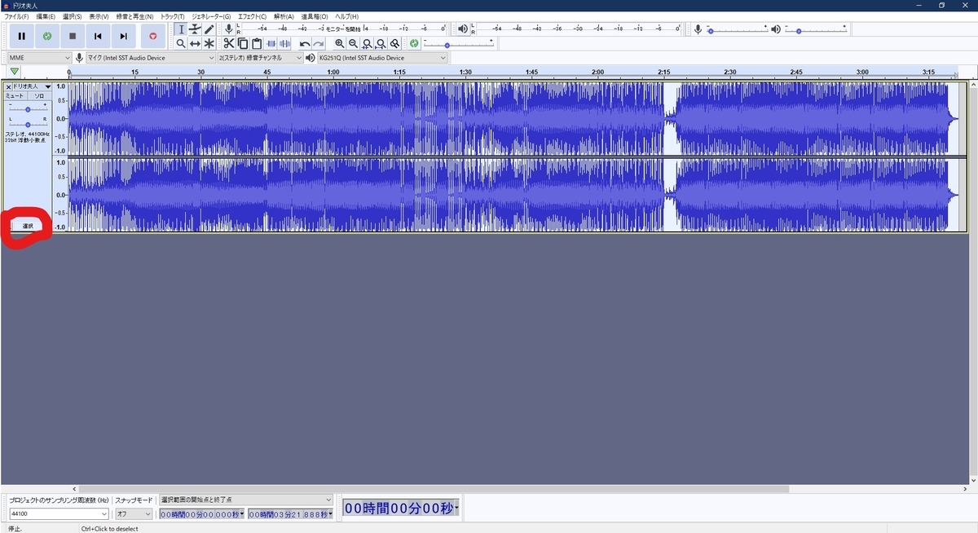Select the Zoom magnifier tool
Viewport: 978px width, 533px height.
tap(181, 43)
